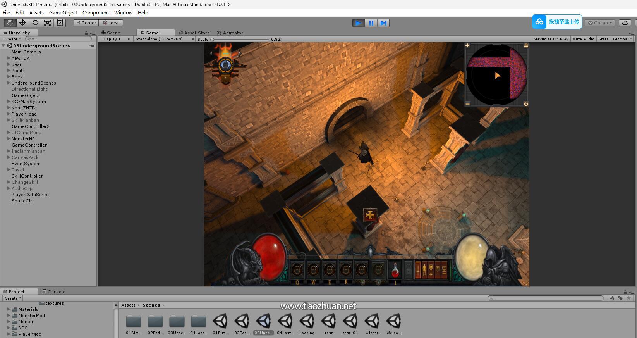Click the Q skill slot
The width and height of the screenshot is (637, 338).
[x=297, y=270]
